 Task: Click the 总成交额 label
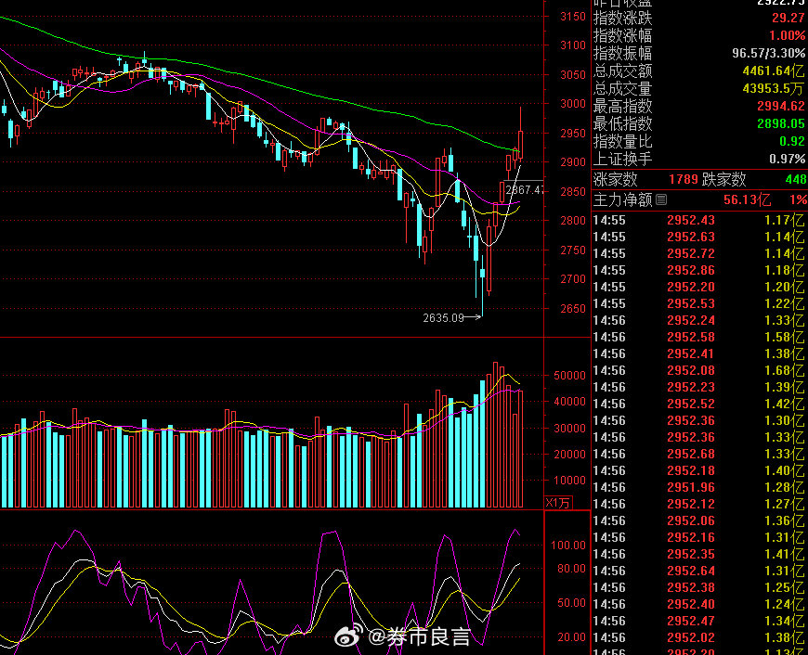point(622,71)
